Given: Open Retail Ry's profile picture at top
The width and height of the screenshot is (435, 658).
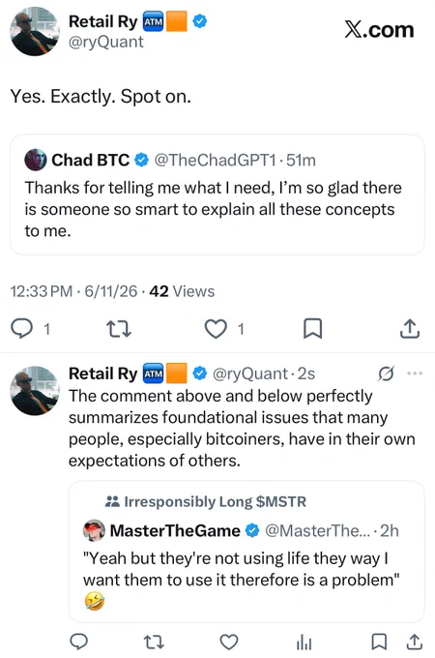Looking at the screenshot, I should coord(35,31).
